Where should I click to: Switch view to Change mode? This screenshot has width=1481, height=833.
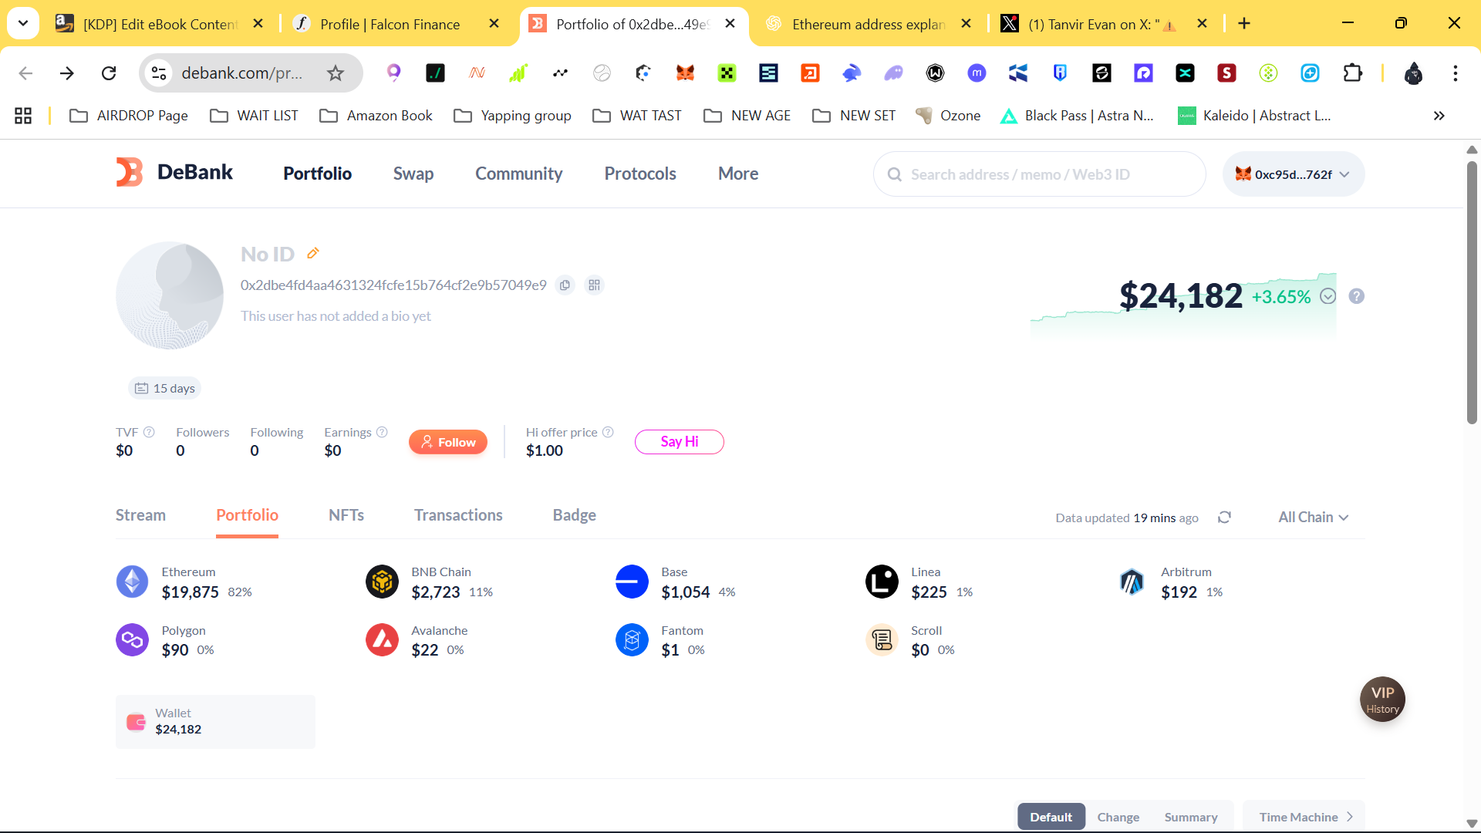tap(1118, 817)
